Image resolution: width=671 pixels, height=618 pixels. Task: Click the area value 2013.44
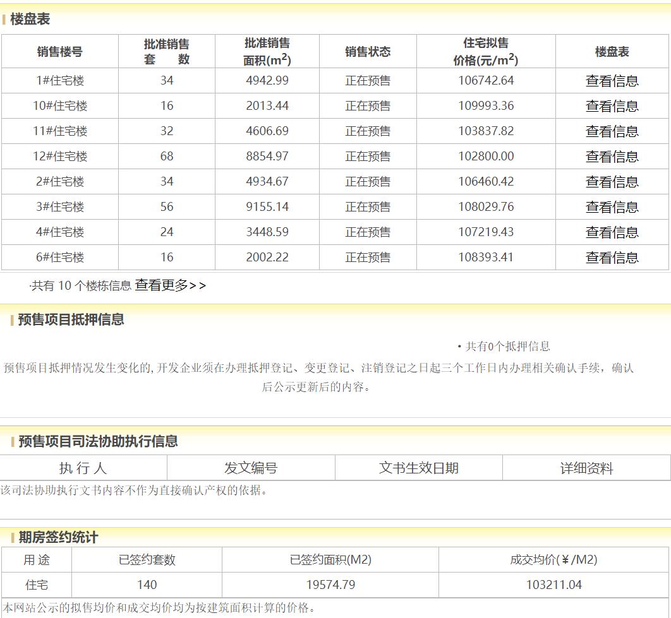coord(267,105)
